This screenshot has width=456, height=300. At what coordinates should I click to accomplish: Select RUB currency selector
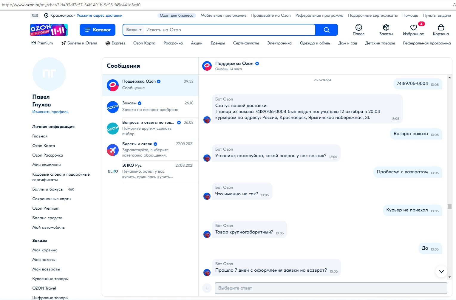35,16
